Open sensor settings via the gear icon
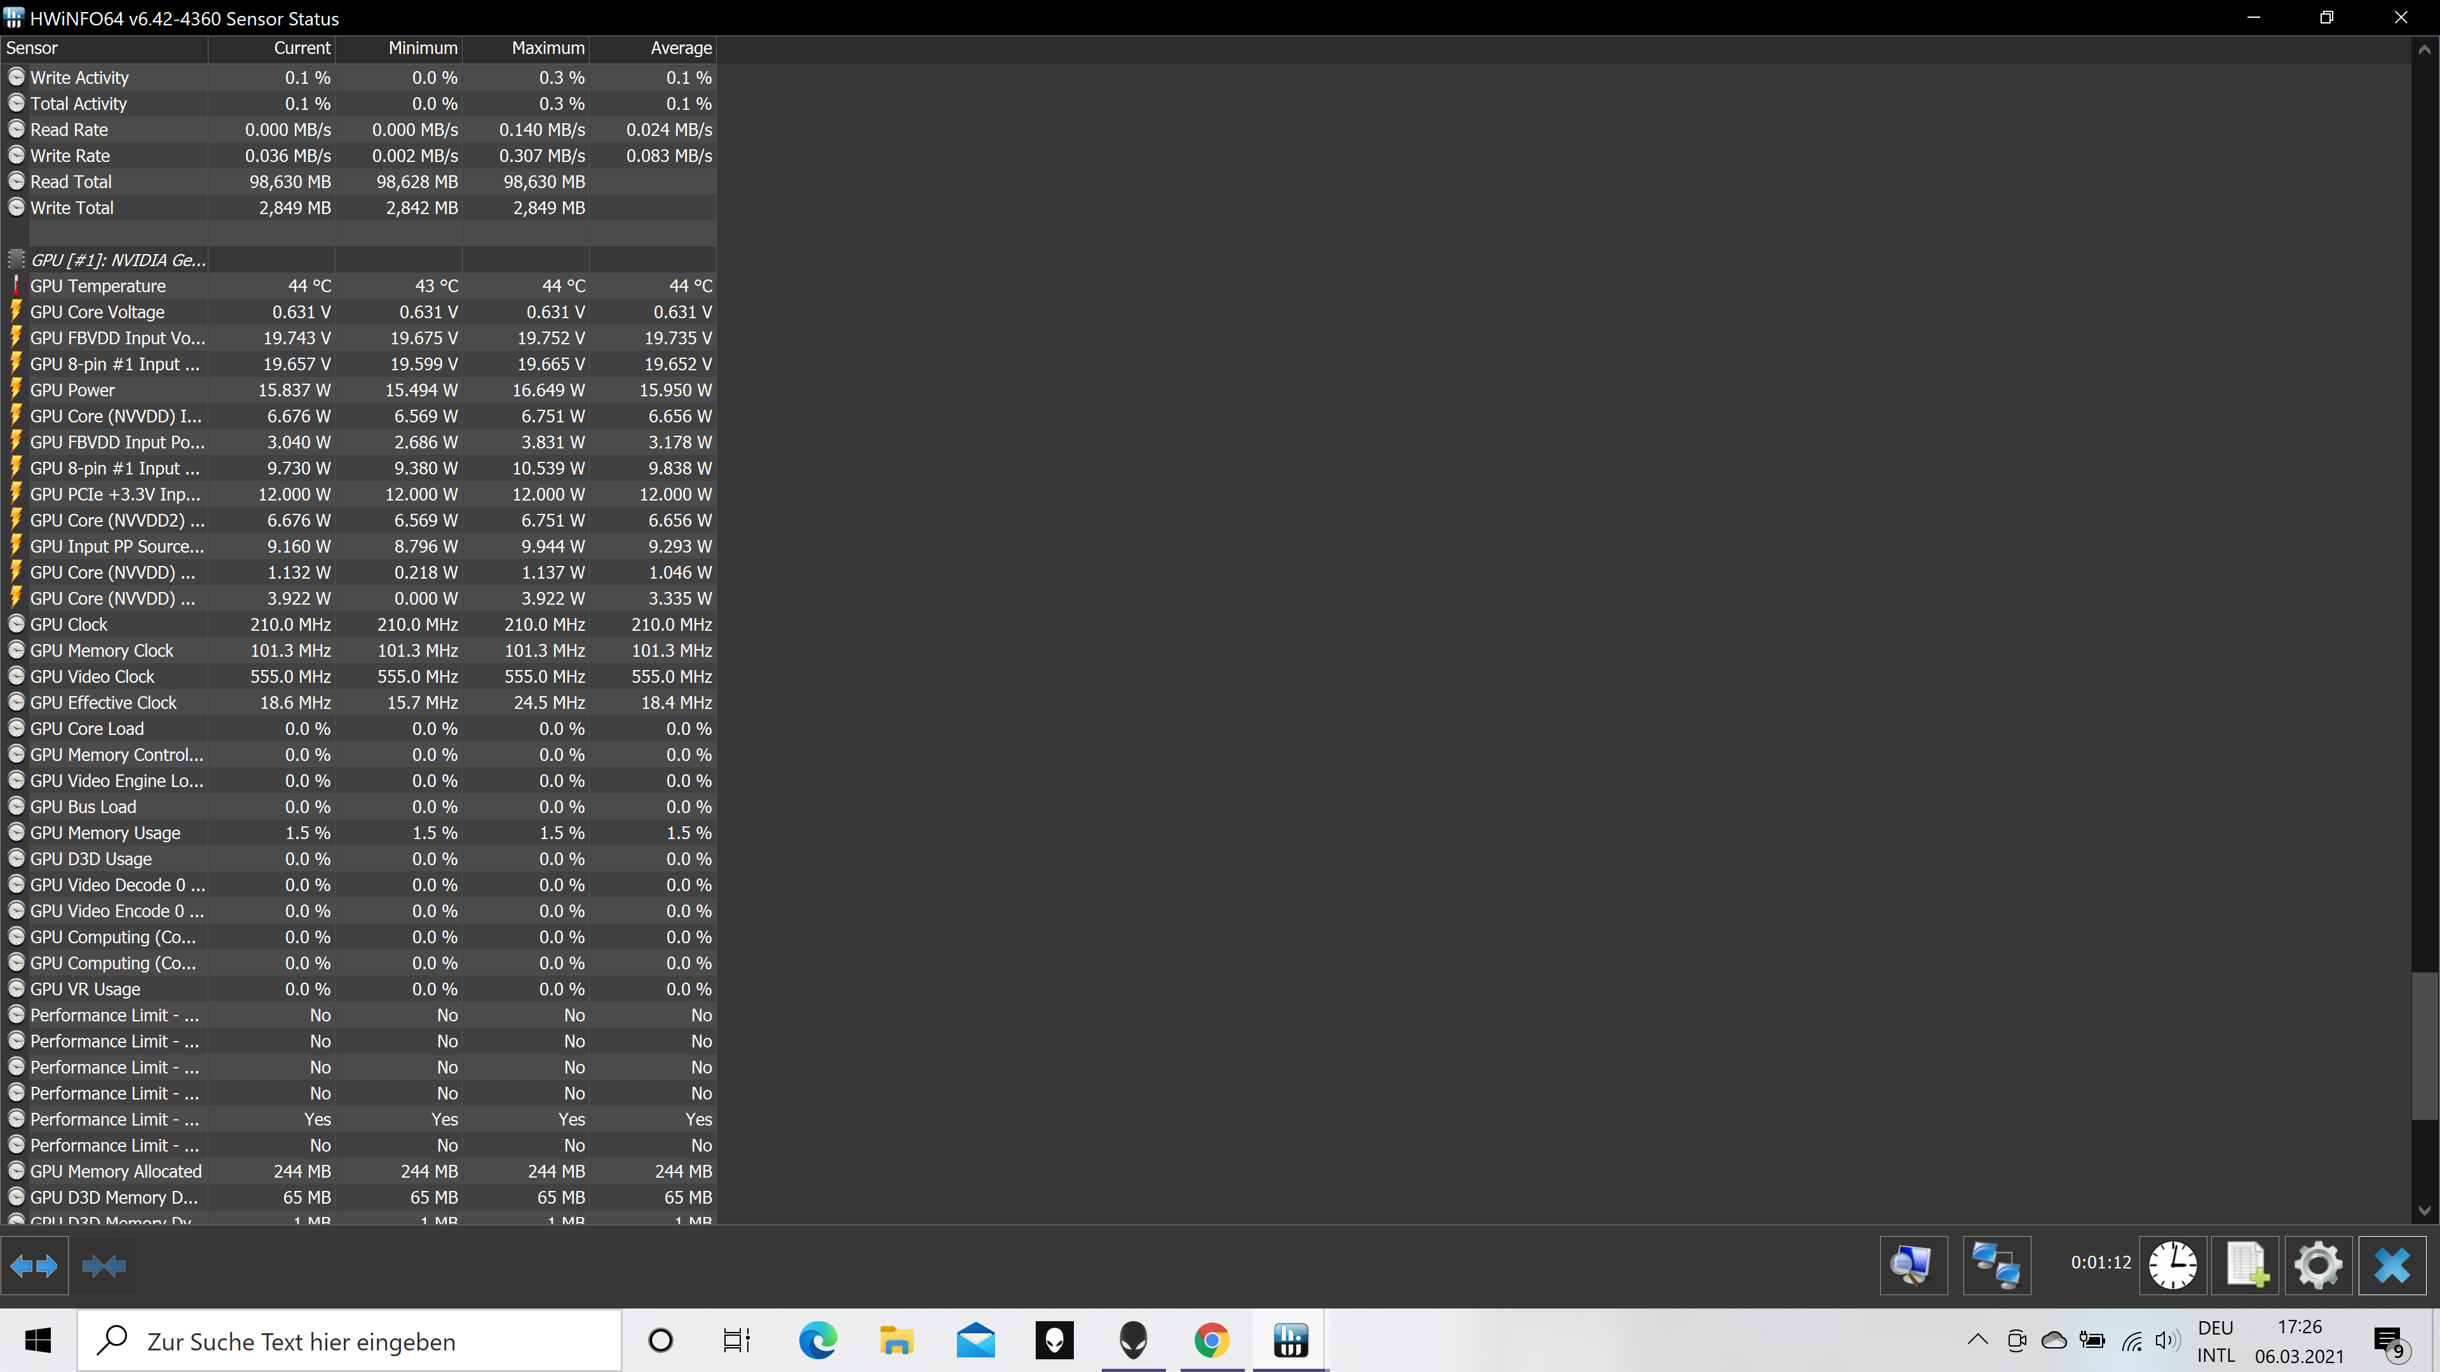Image resolution: width=2440 pixels, height=1372 pixels. pyautogui.click(x=2318, y=1265)
